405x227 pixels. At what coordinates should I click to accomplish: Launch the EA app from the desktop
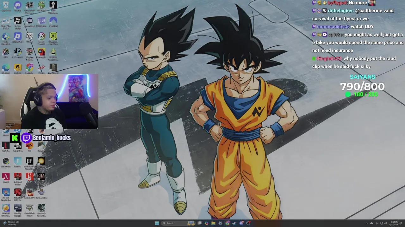coord(29,147)
